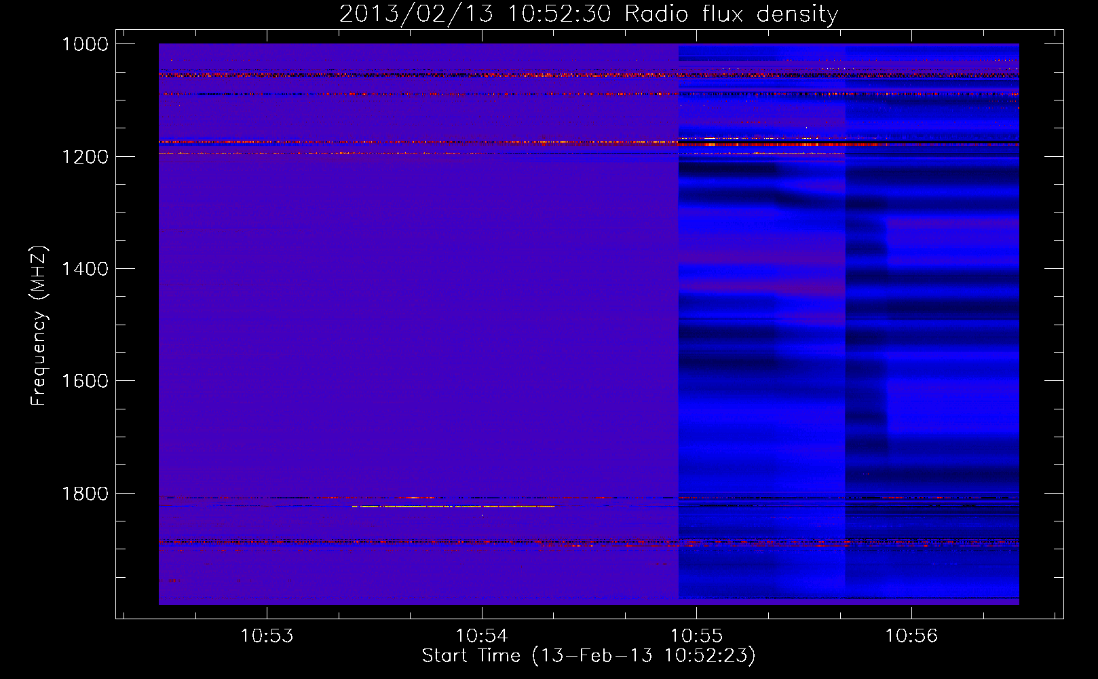Click the 'Start Time (13-Feb-13 10:52:23)' label
The image size is (1098, 679).
[588, 656]
